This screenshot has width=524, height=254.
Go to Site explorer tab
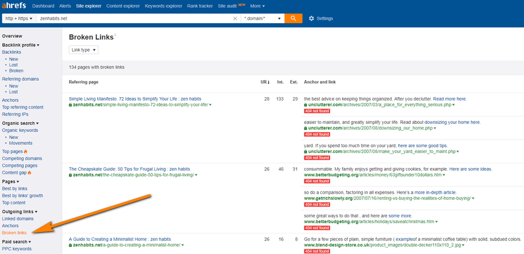[88, 6]
